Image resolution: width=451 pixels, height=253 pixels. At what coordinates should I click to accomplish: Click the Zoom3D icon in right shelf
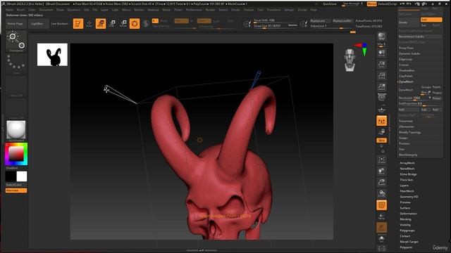(x=382, y=183)
